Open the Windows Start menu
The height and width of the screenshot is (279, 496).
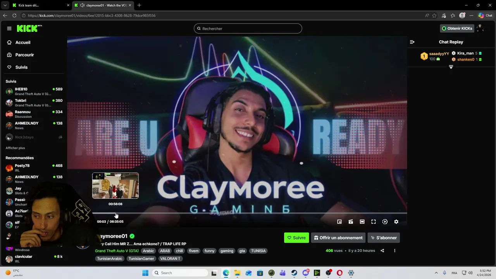pyautogui.click(x=145, y=273)
